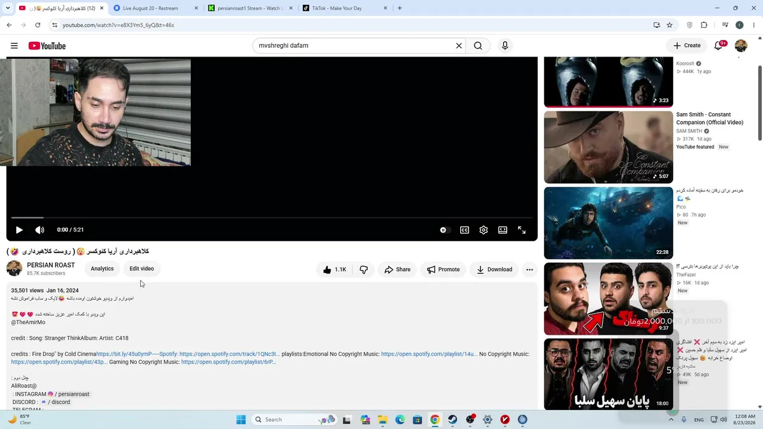Open the YouTube account avatar menu

click(741, 46)
